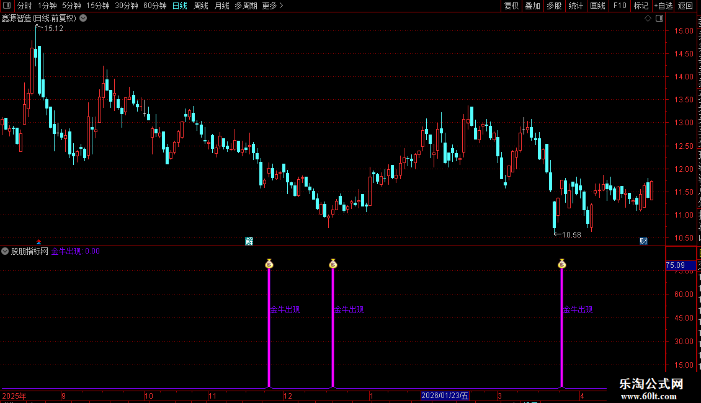701x403 pixels.
Task: Select the 1分钟 period tab
Action: [x=47, y=6]
